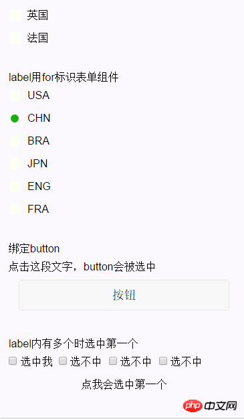Toggle the last 选不中 checkbox
The height and width of the screenshot is (419, 244).
coord(163,361)
